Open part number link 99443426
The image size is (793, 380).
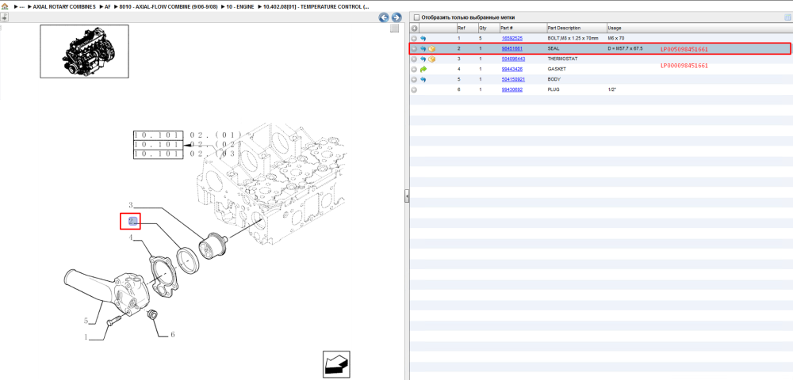click(x=511, y=69)
